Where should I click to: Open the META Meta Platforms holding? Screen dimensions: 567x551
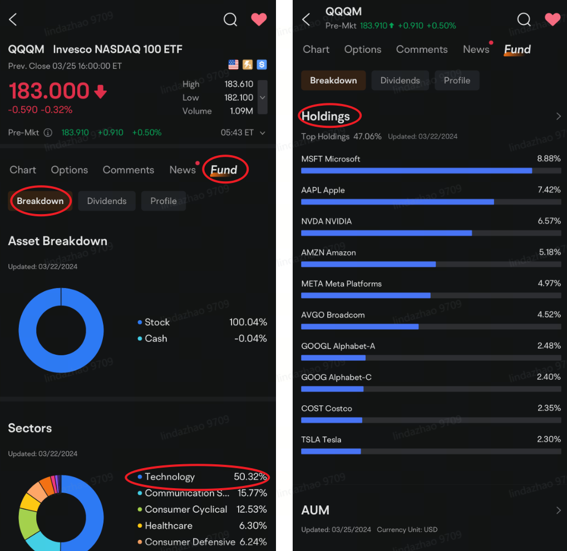click(x=431, y=289)
